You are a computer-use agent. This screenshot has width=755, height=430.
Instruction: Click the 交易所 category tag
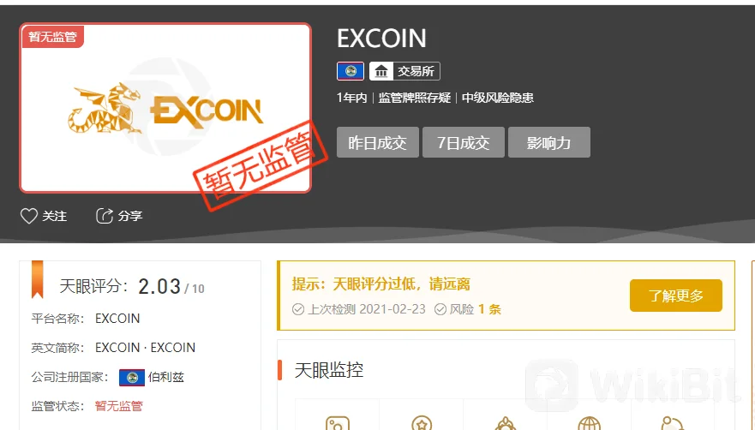pyautogui.click(x=404, y=71)
